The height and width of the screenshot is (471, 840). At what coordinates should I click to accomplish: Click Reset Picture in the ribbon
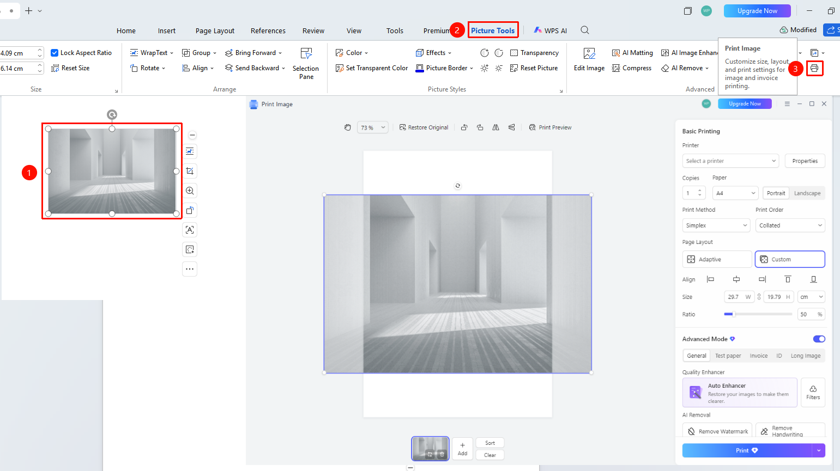pyautogui.click(x=534, y=68)
